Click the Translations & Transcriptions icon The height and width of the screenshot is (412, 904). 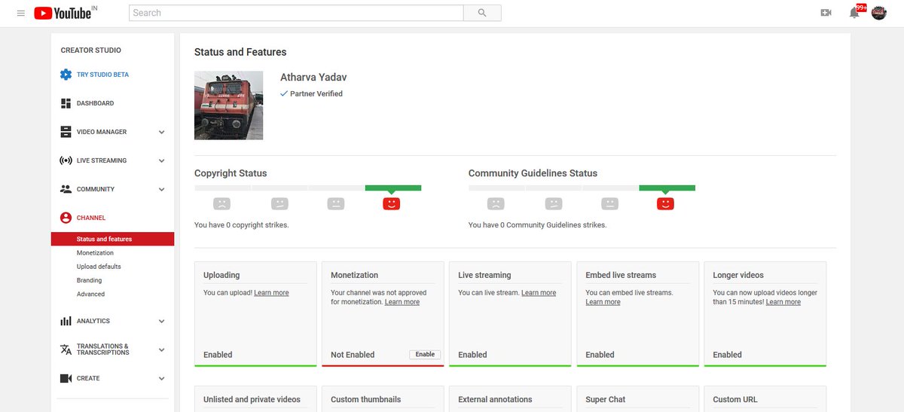tap(66, 349)
